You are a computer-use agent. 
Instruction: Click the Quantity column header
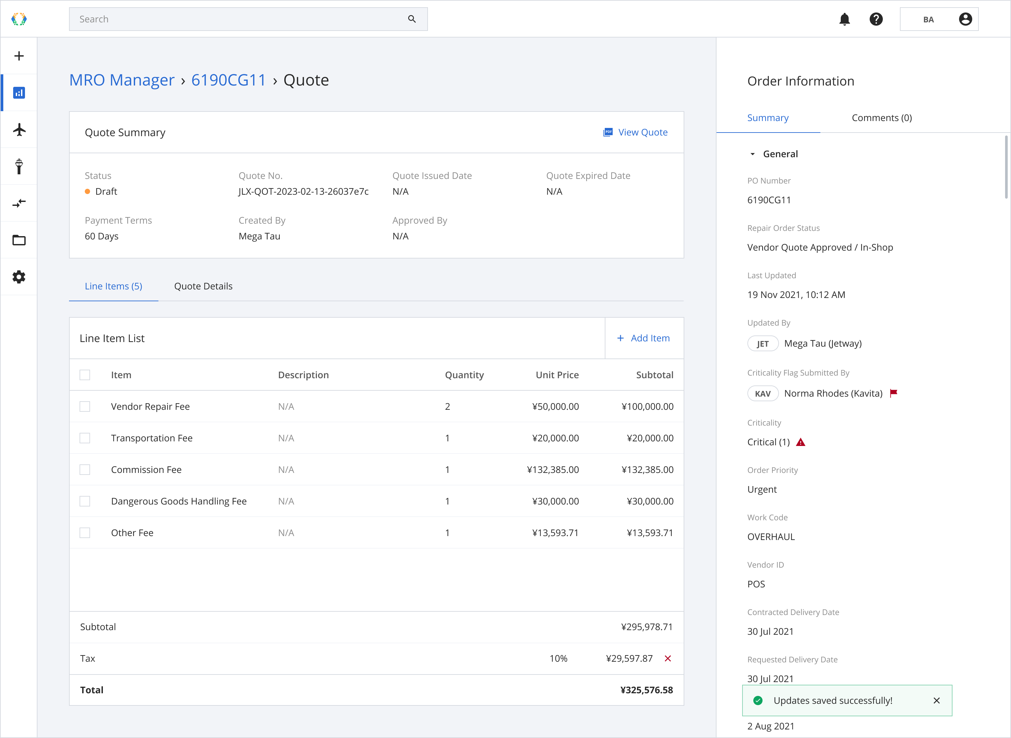point(464,375)
